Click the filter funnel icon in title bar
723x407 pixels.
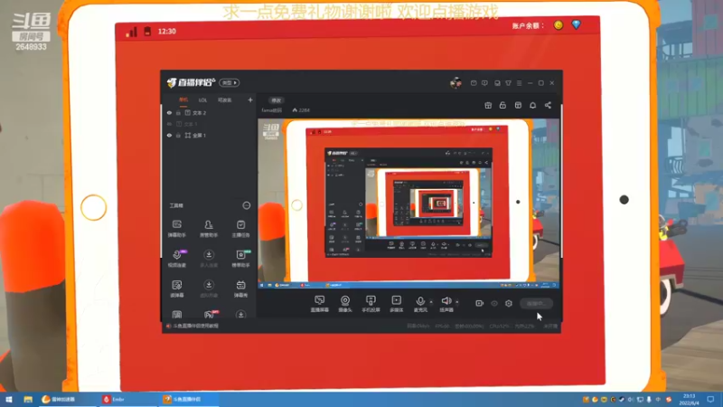[508, 83]
